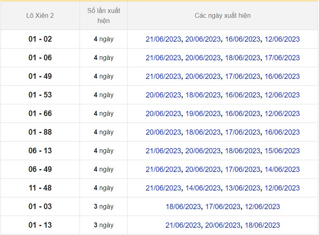
Task: Open 20/06/2023 link in the 01 - 49 row
Action: click(x=203, y=76)
